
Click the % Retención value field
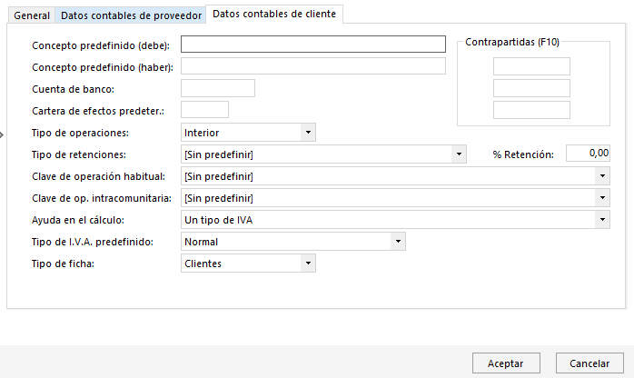[588, 154]
